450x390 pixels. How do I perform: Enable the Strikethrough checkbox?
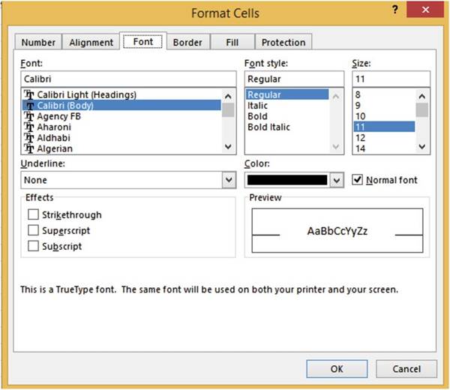[33, 215]
